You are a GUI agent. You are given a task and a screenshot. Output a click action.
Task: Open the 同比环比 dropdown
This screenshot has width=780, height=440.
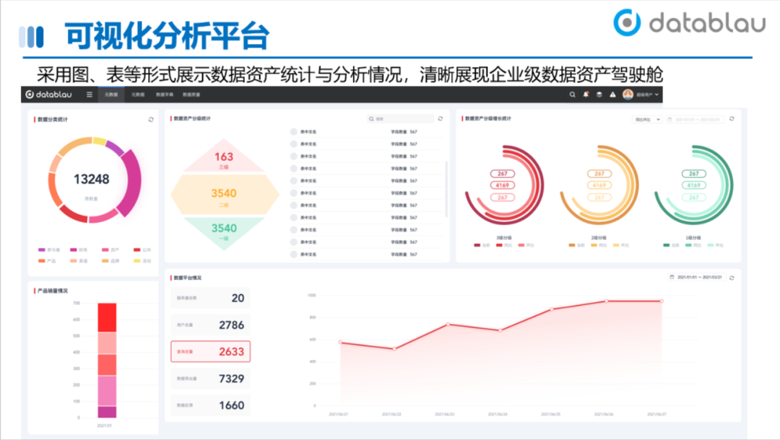(646, 119)
